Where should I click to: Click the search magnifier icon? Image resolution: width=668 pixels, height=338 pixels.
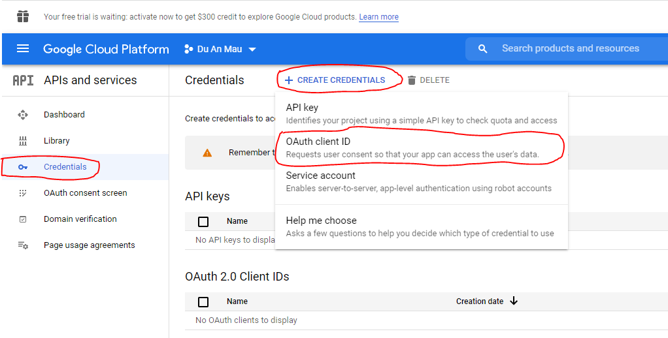click(483, 49)
